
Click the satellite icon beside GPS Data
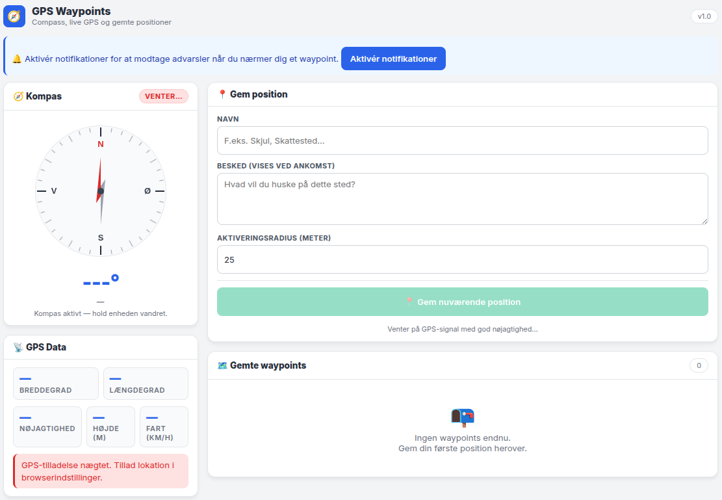(18, 347)
